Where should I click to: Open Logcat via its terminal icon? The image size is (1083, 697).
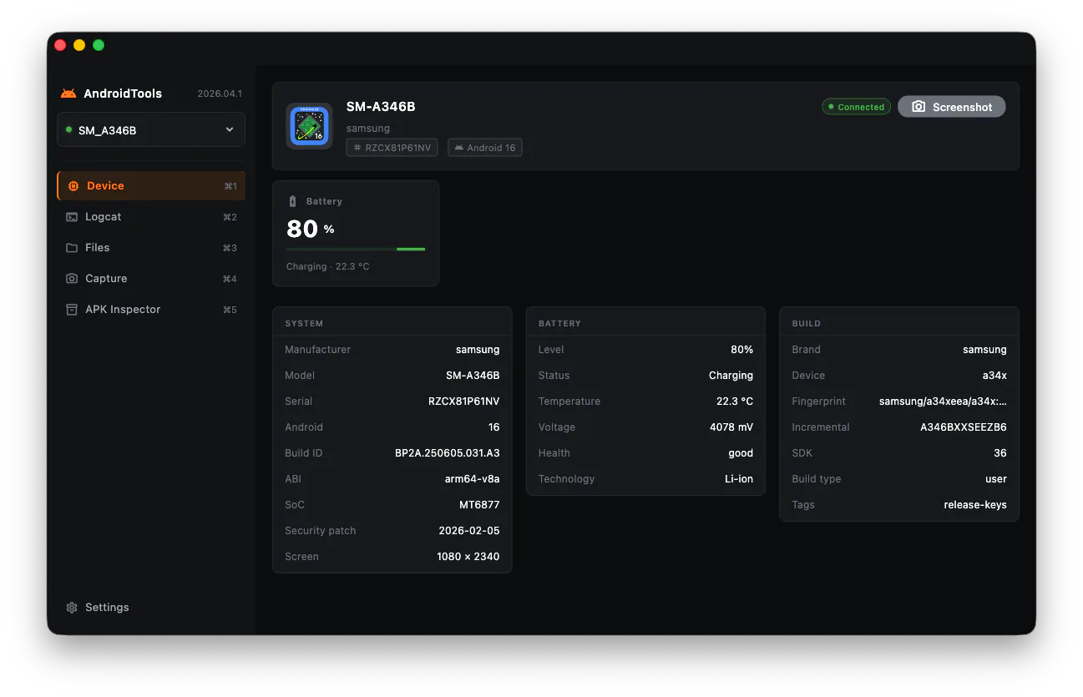pyautogui.click(x=72, y=217)
